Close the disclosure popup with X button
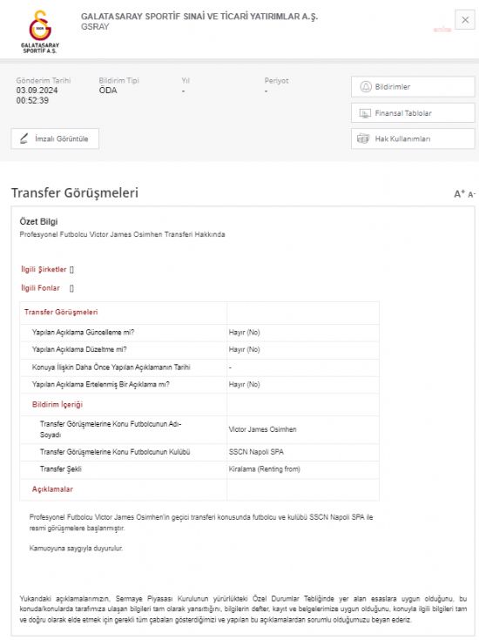479x640 pixels. click(x=465, y=19)
